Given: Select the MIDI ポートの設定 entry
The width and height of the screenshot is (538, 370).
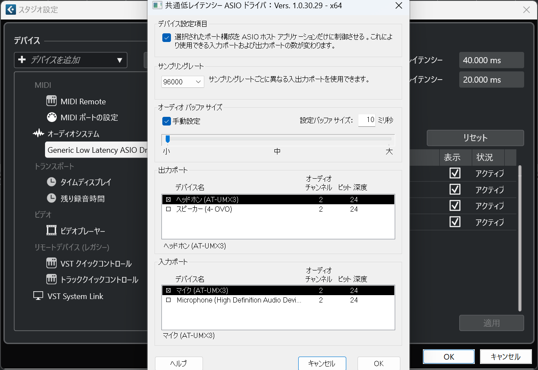Looking at the screenshot, I should [82, 117].
